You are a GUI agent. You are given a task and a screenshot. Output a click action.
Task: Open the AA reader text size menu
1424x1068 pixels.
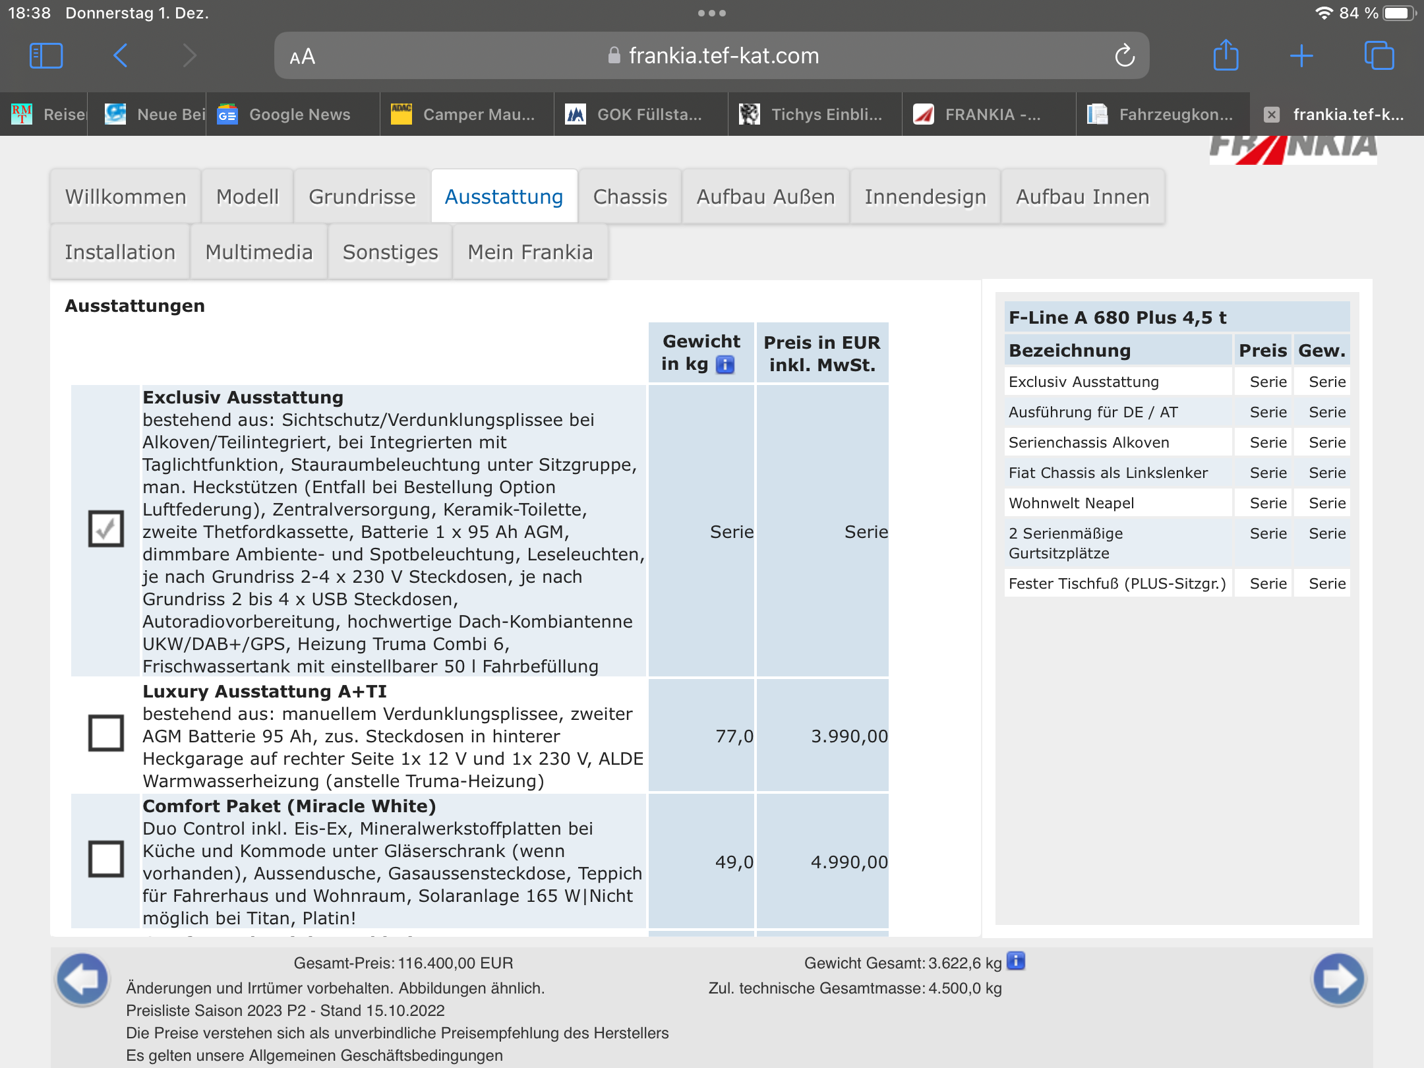point(303,57)
